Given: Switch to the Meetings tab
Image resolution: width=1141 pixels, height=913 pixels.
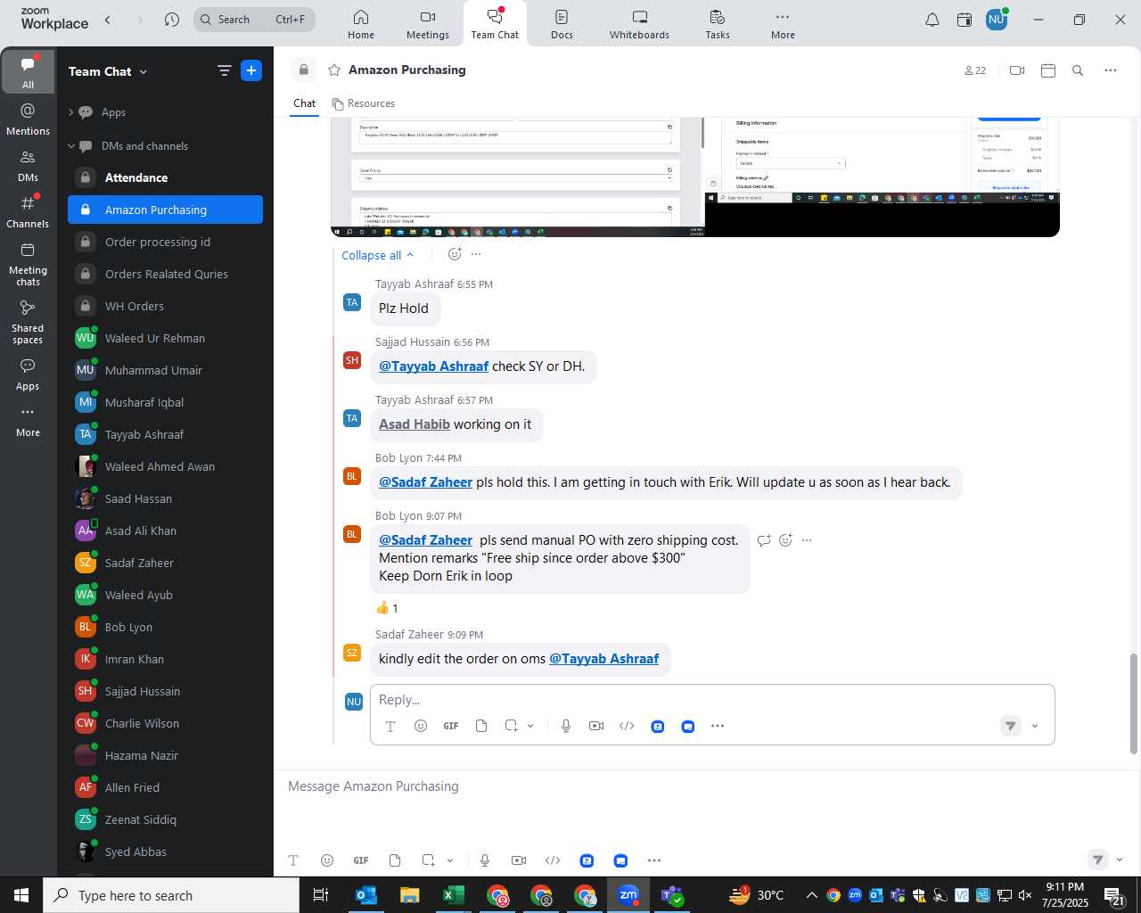Looking at the screenshot, I should tap(428, 24).
